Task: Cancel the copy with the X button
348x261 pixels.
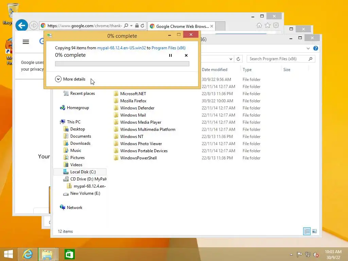Action: (x=186, y=55)
